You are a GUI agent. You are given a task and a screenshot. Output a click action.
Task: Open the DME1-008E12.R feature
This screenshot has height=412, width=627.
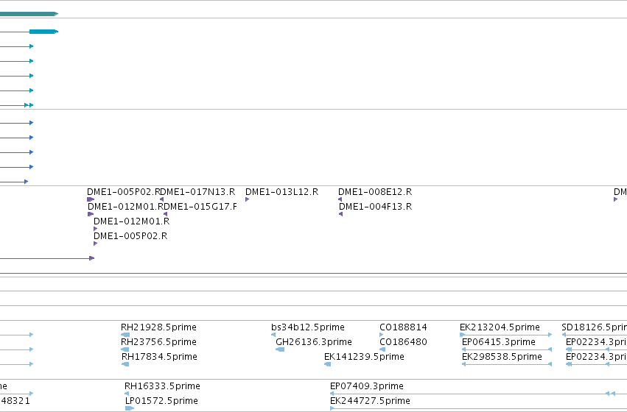coord(375,192)
